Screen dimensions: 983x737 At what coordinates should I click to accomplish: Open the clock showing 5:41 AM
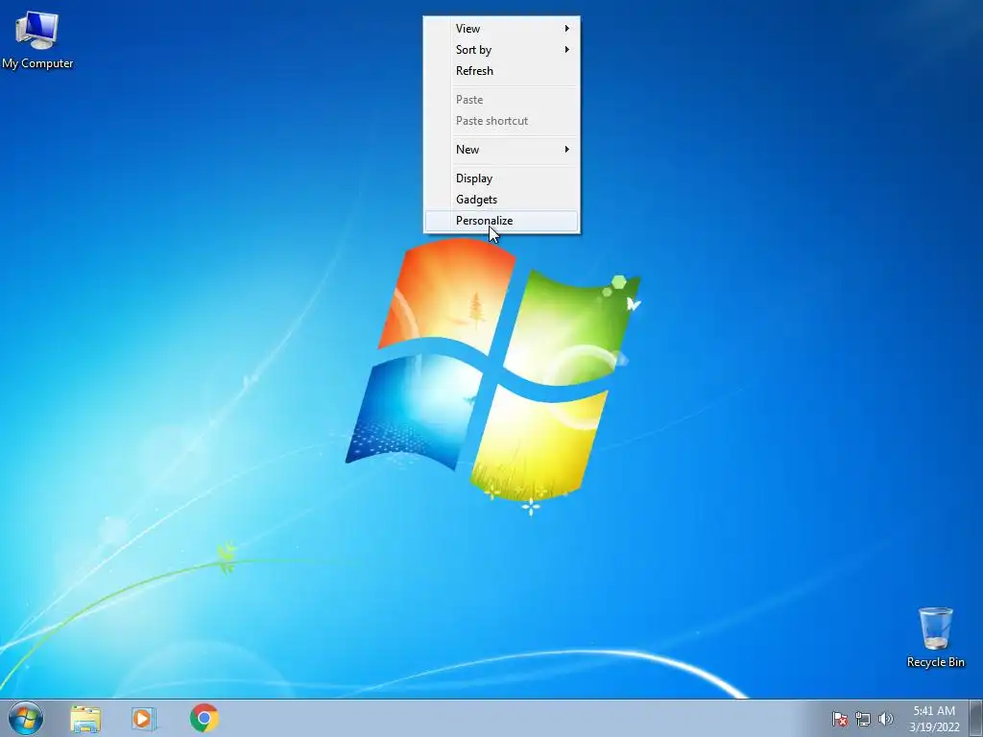tap(934, 718)
